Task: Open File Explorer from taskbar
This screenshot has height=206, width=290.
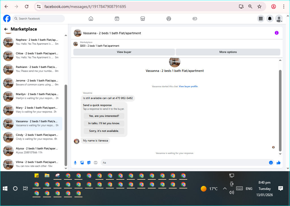Action: coord(47,175)
